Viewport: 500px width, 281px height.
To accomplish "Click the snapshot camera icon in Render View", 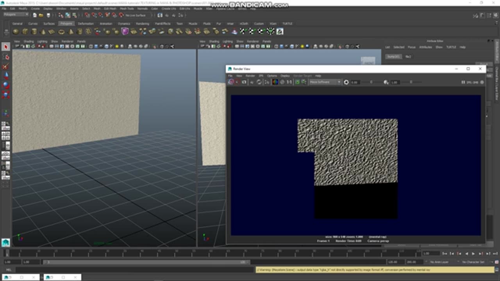I will [x=244, y=82].
